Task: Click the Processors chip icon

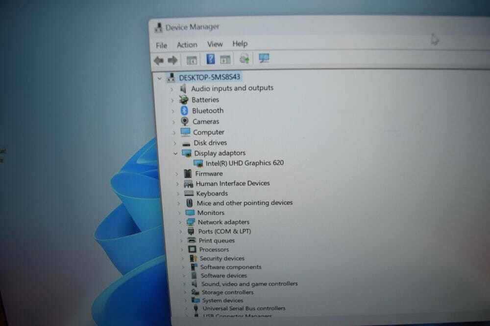Action: (192, 249)
